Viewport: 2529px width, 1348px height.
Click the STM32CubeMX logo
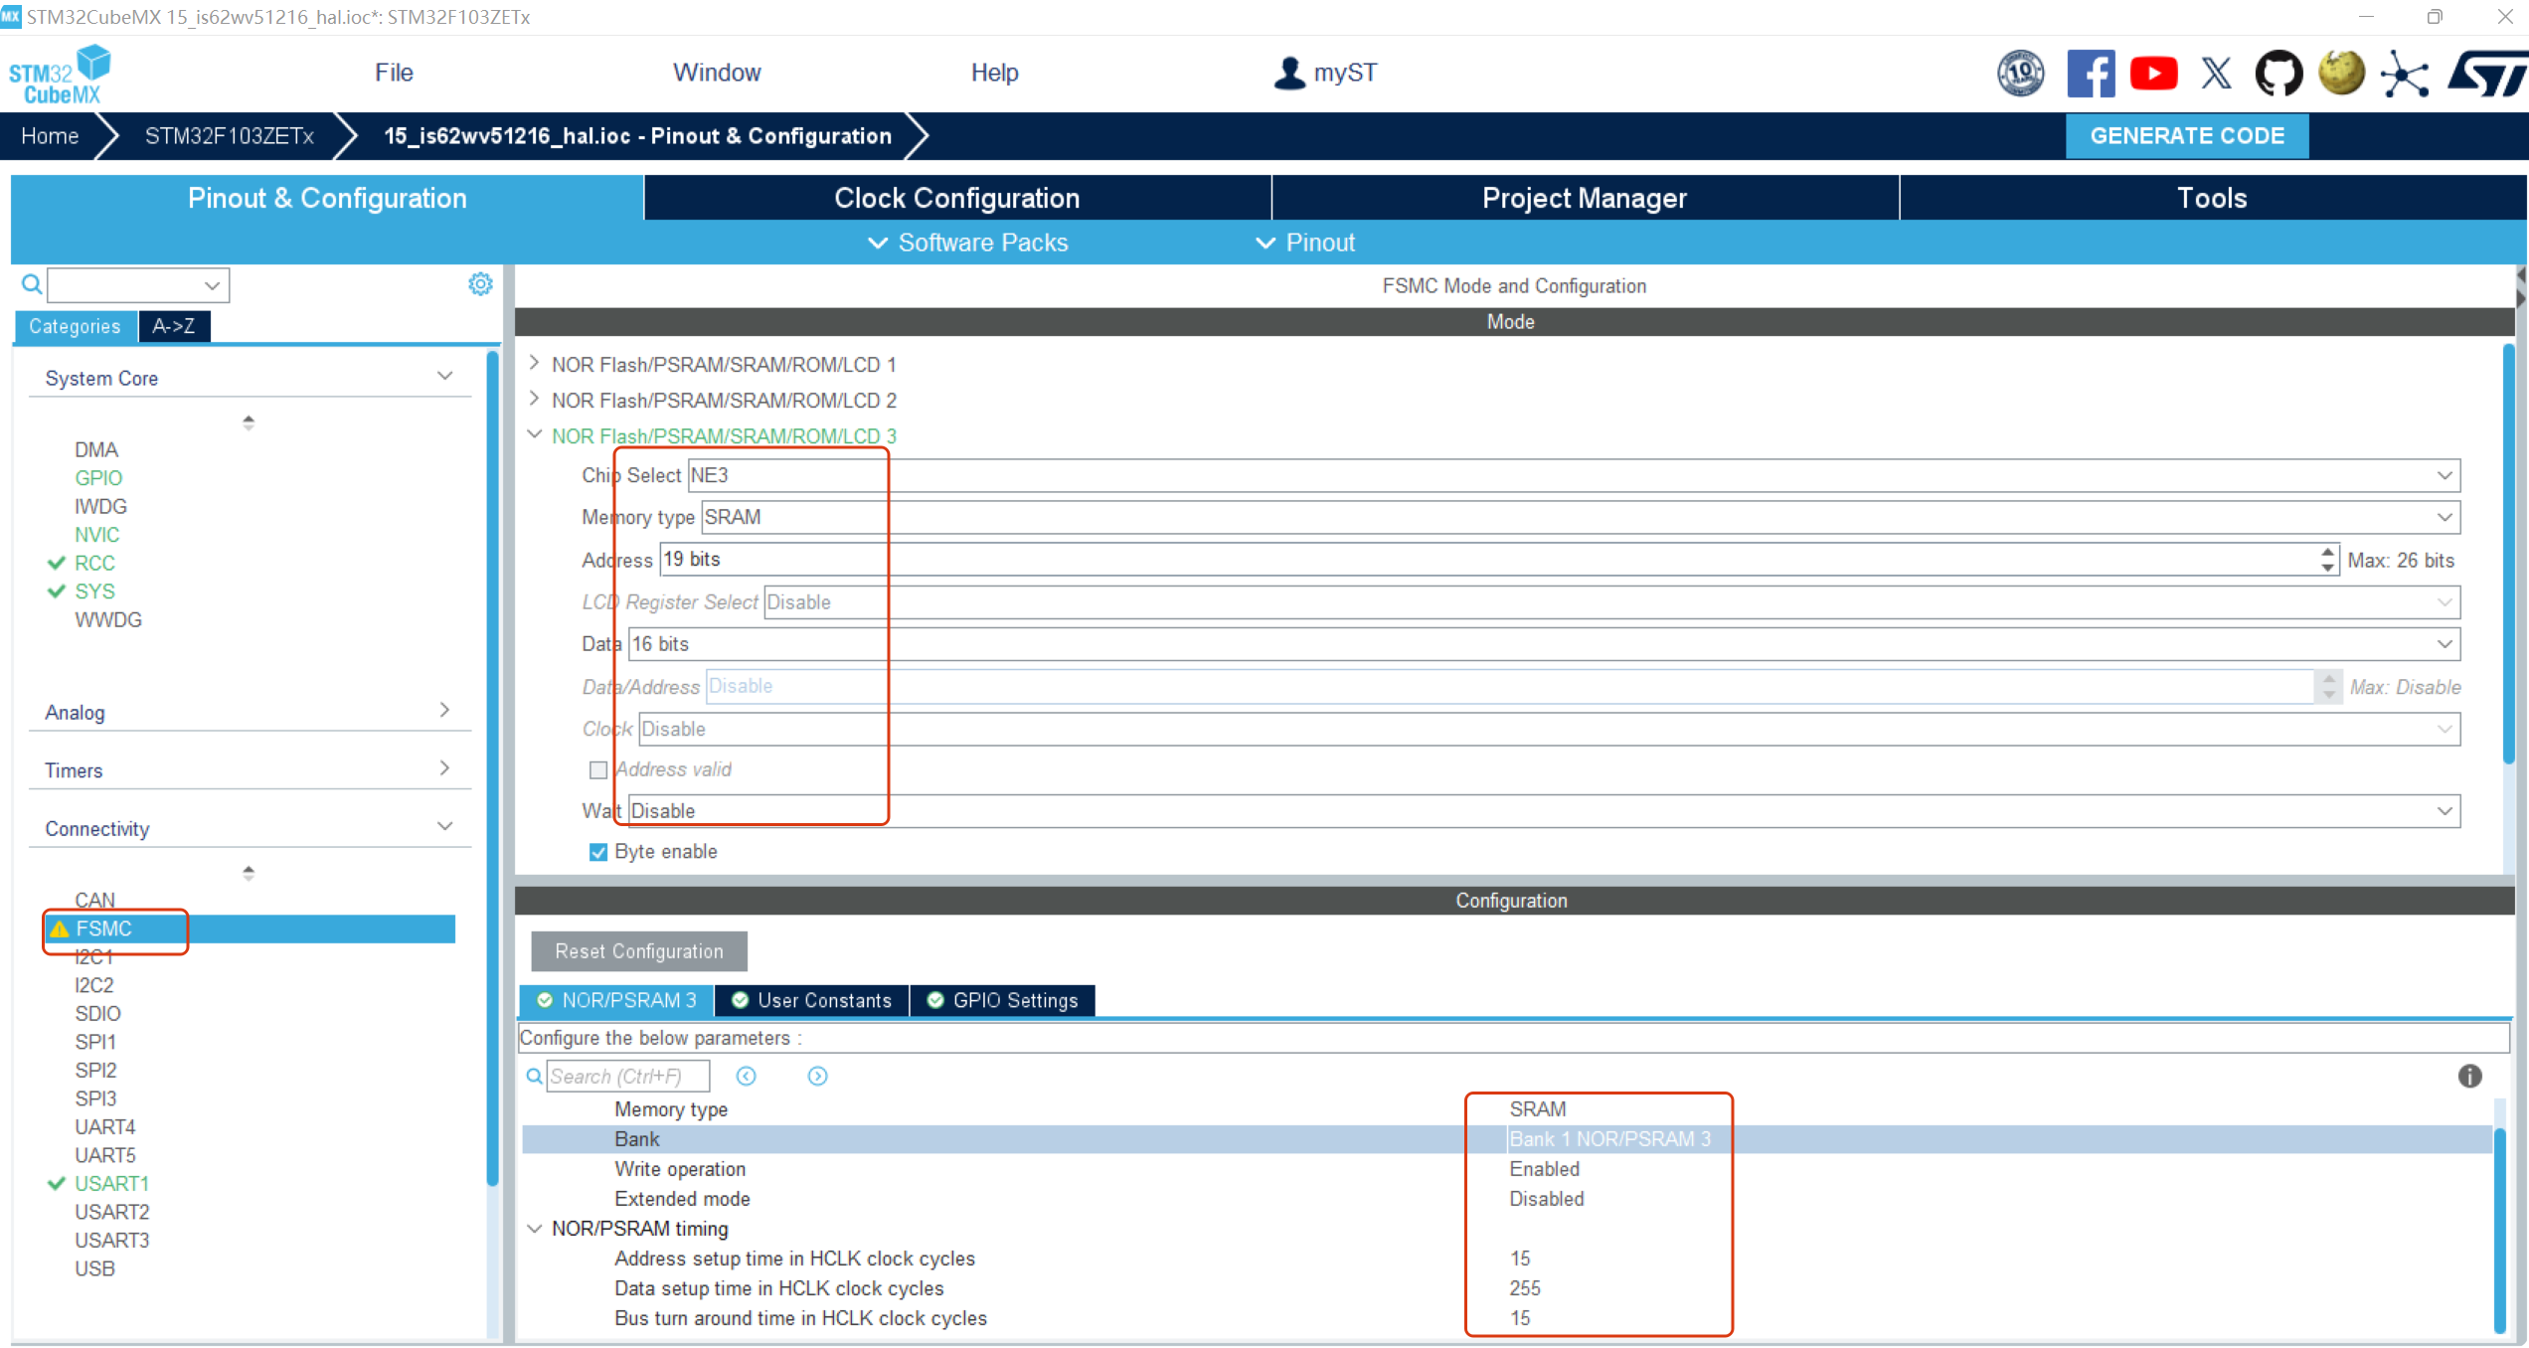pos(60,75)
